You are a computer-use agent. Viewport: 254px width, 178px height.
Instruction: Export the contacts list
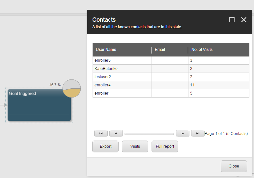106,146
